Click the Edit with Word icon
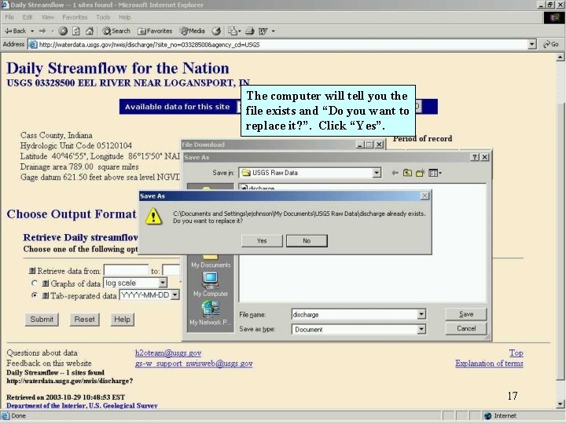 click(263, 31)
